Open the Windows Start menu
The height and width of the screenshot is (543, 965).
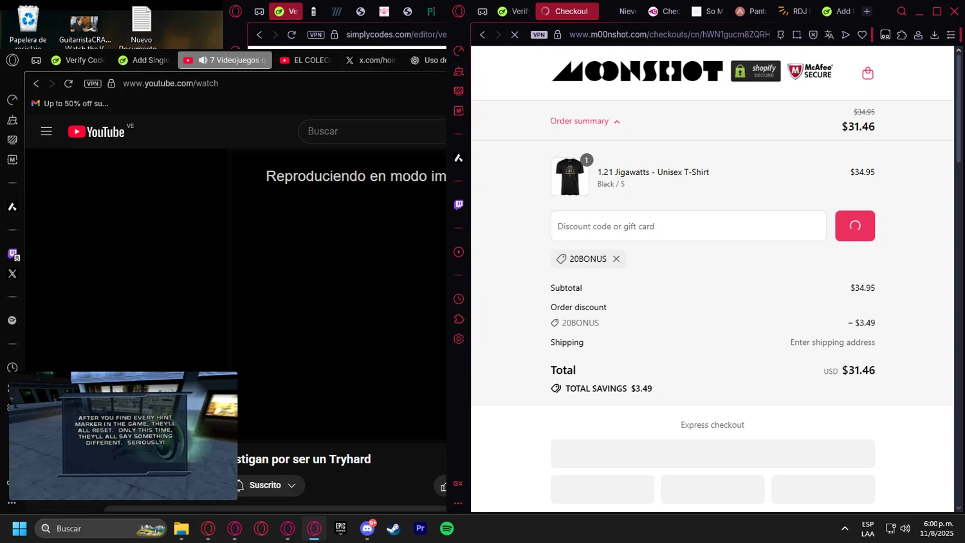click(x=19, y=528)
